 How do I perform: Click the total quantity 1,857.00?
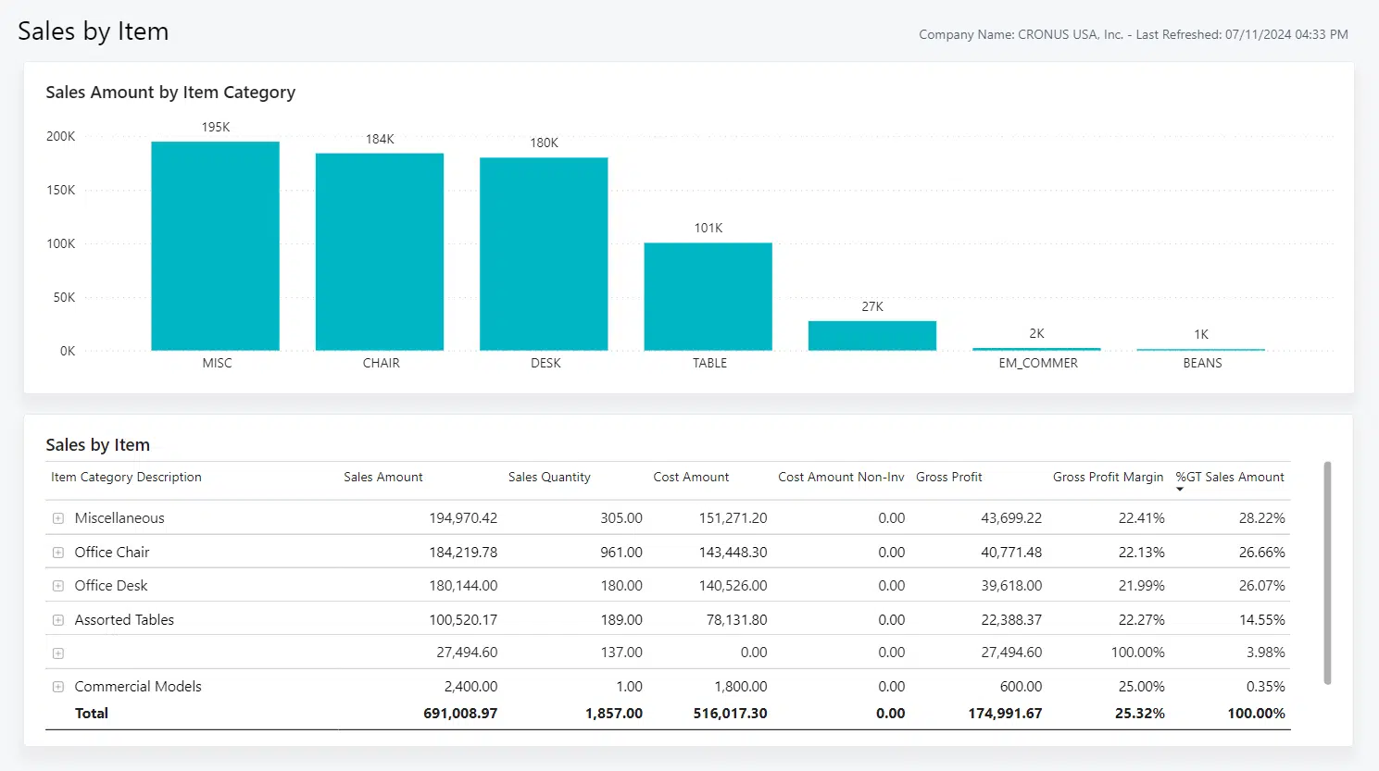coord(614,714)
